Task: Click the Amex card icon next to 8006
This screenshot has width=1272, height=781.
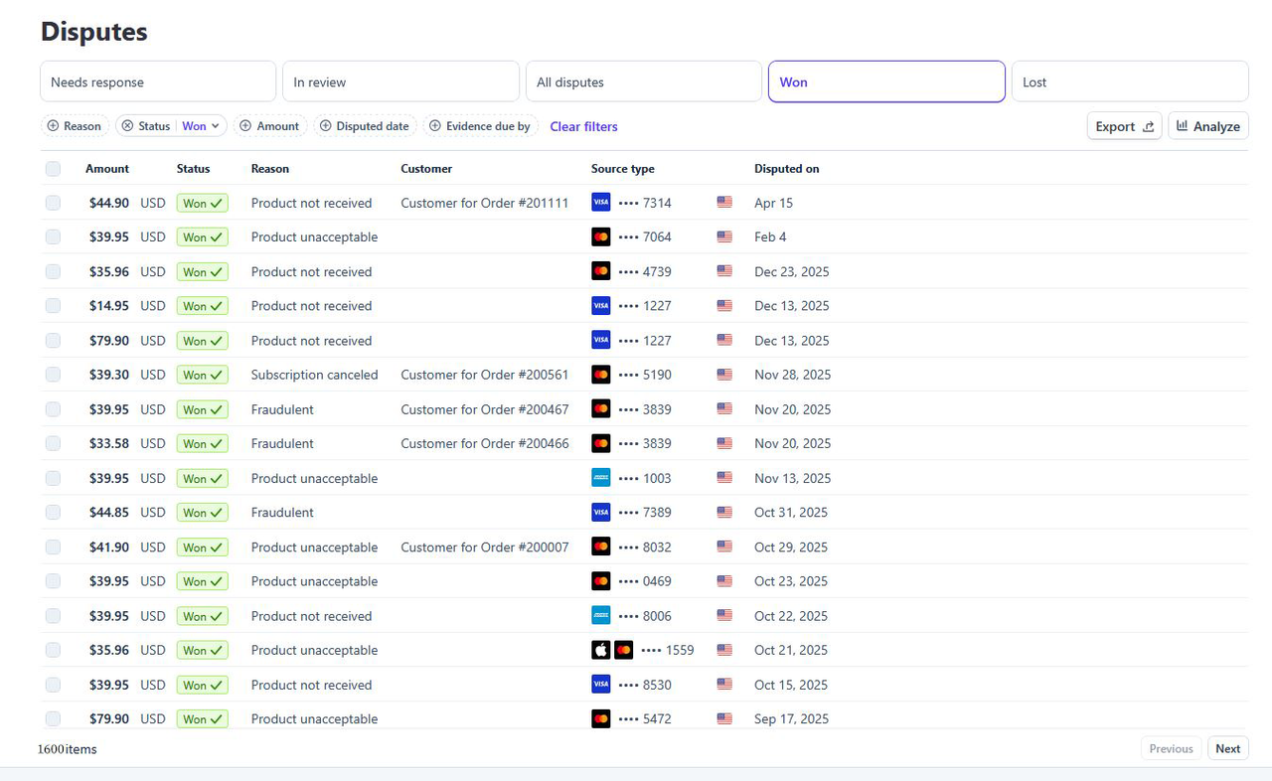Action: tap(600, 616)
